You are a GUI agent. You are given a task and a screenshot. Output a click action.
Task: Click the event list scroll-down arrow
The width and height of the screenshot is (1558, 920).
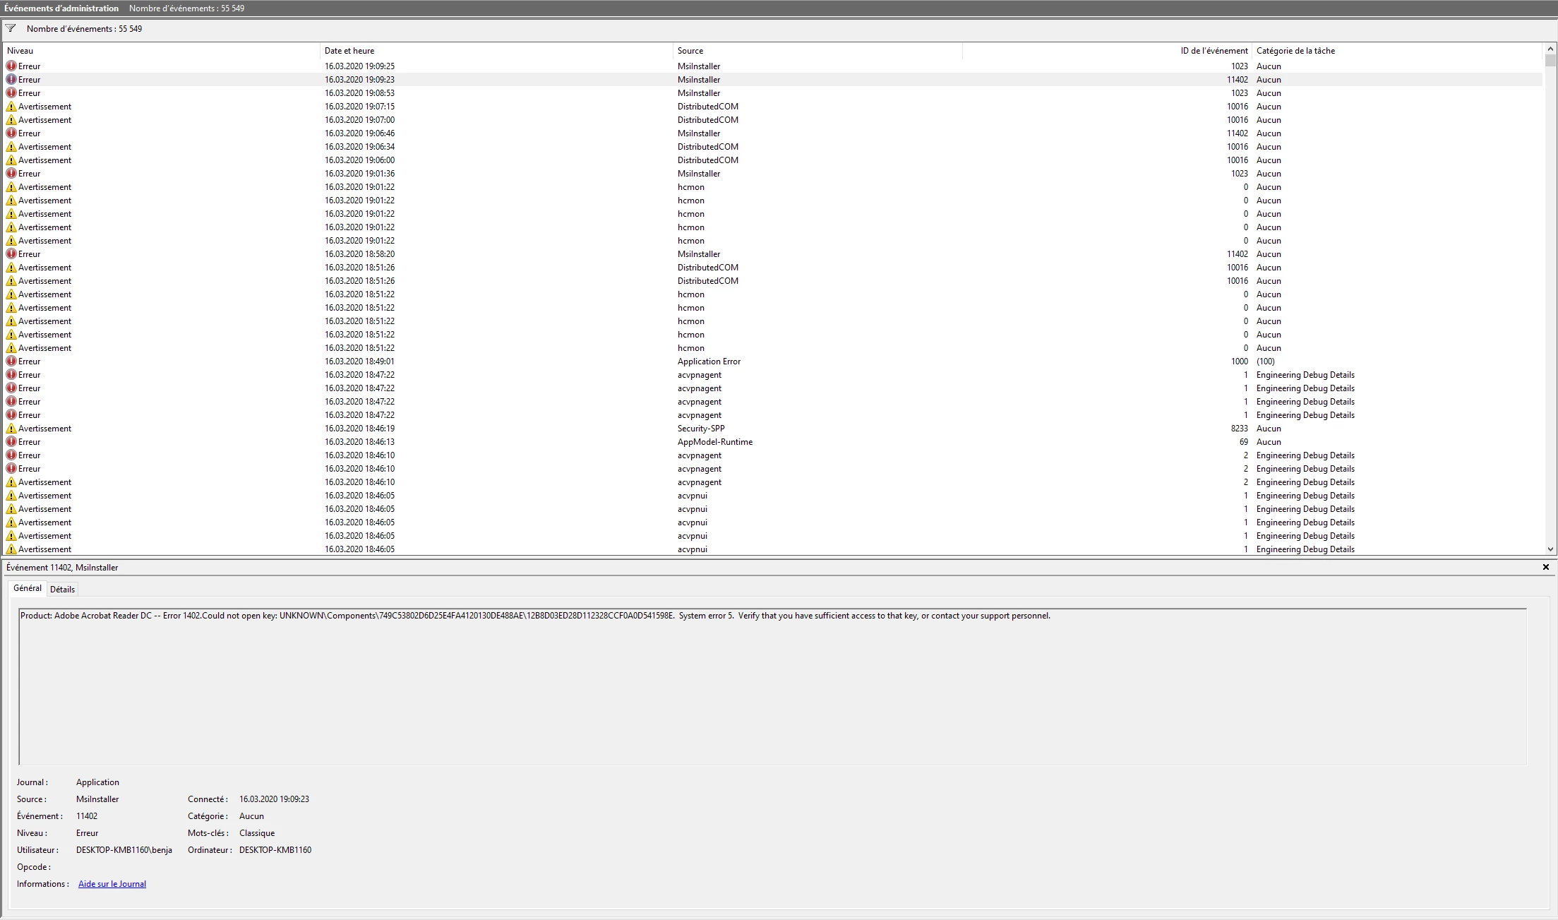1550,549
